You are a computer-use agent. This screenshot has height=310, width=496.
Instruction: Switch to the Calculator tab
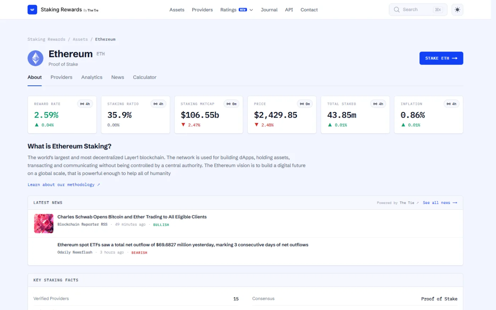[145, 77]
